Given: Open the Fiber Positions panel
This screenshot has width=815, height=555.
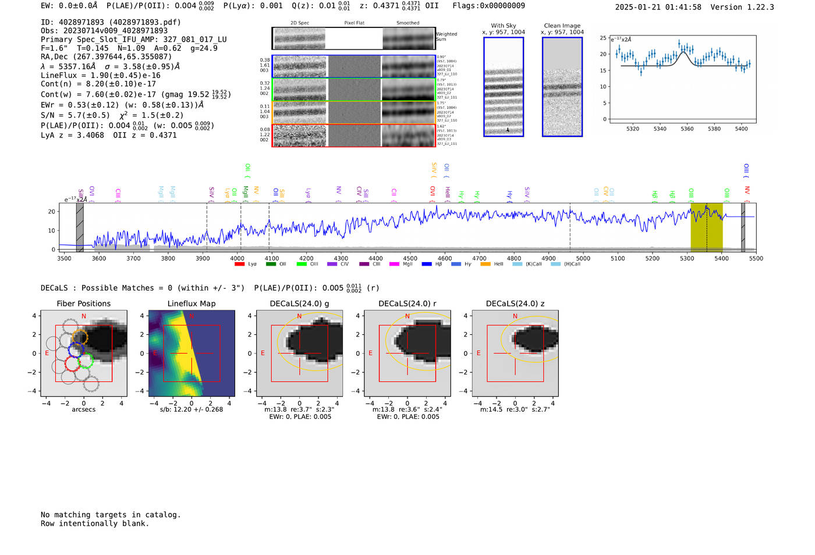Looking at the screenshot, I should [x=83, y=353].
